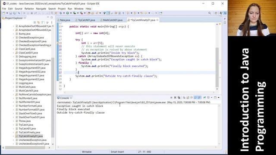Maximize the Project Explorer panel
Screen dimensions: 276x155
pyautogui.click(x=52, y=17)
